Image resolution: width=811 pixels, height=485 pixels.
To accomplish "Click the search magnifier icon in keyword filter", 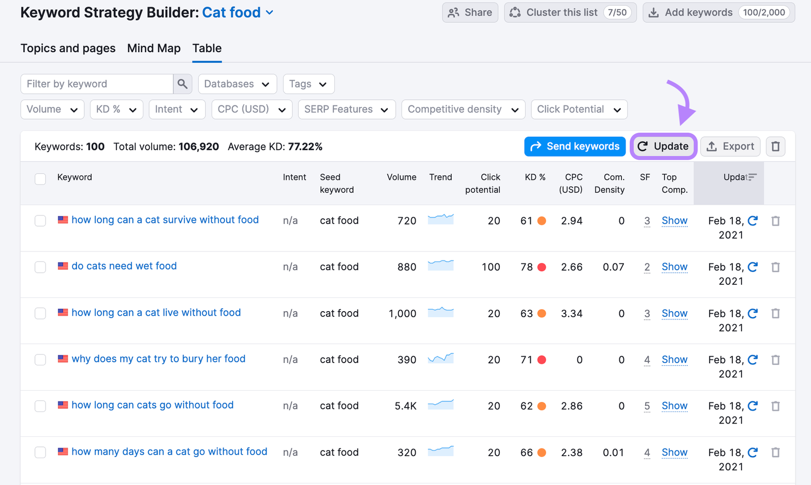I will [182, 84].
